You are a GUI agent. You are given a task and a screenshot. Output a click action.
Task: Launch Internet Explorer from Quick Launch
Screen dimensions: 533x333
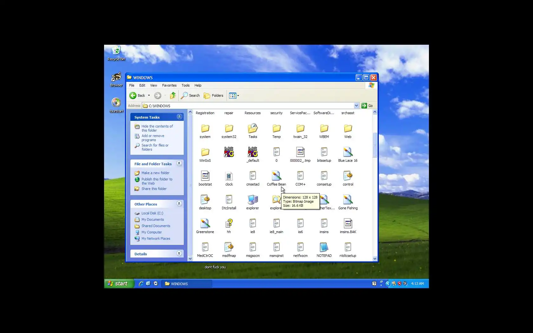coord(141,284)
